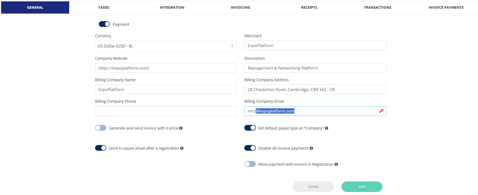Click the Company Website field
The width and height of the screenshot is (478, 195).
[166, 68]
